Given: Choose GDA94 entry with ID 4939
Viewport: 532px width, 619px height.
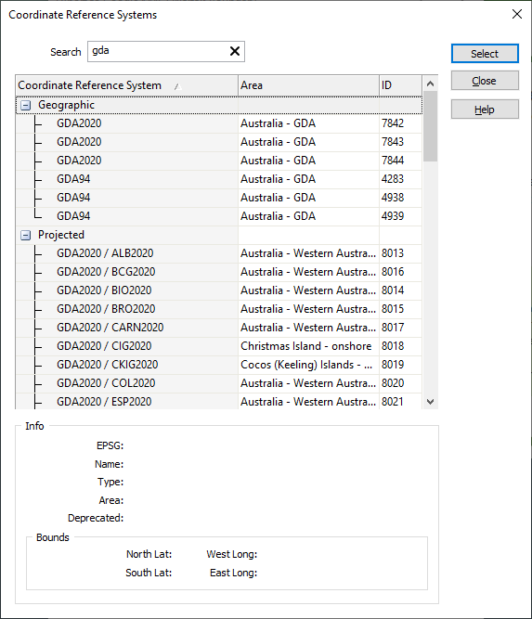Looking at the screenshot, I should 219,216.
